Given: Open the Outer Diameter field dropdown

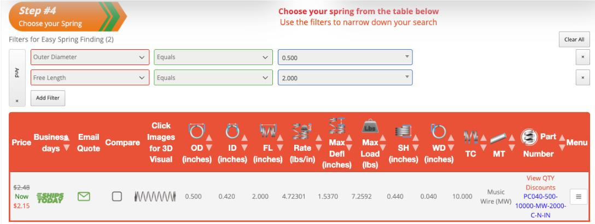Looking at the screenshot, I should point(90,57).
